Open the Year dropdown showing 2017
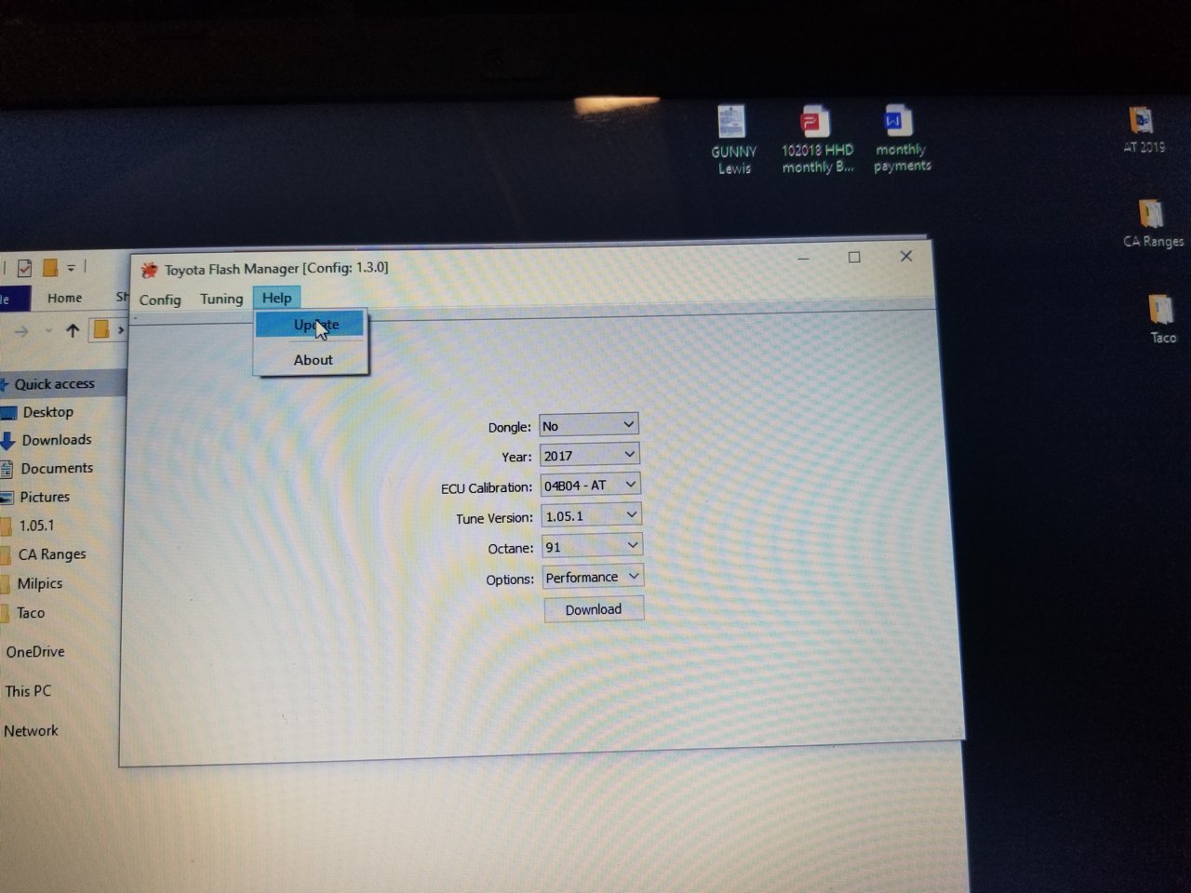The image size is (1191, 893). (590, 455)
